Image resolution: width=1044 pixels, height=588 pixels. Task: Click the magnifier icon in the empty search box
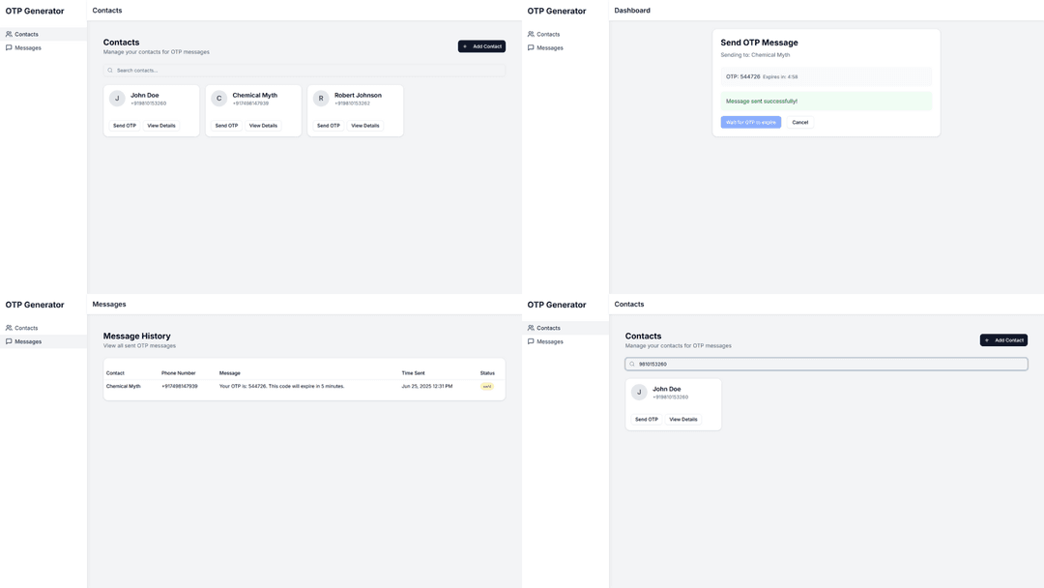pos(110,71)
